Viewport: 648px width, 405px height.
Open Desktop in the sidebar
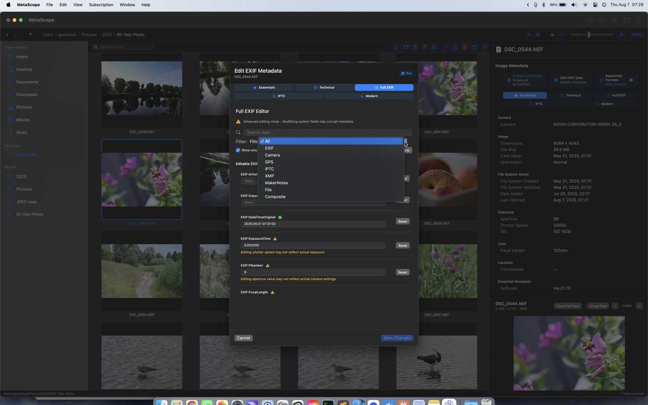tap(24, 69)
